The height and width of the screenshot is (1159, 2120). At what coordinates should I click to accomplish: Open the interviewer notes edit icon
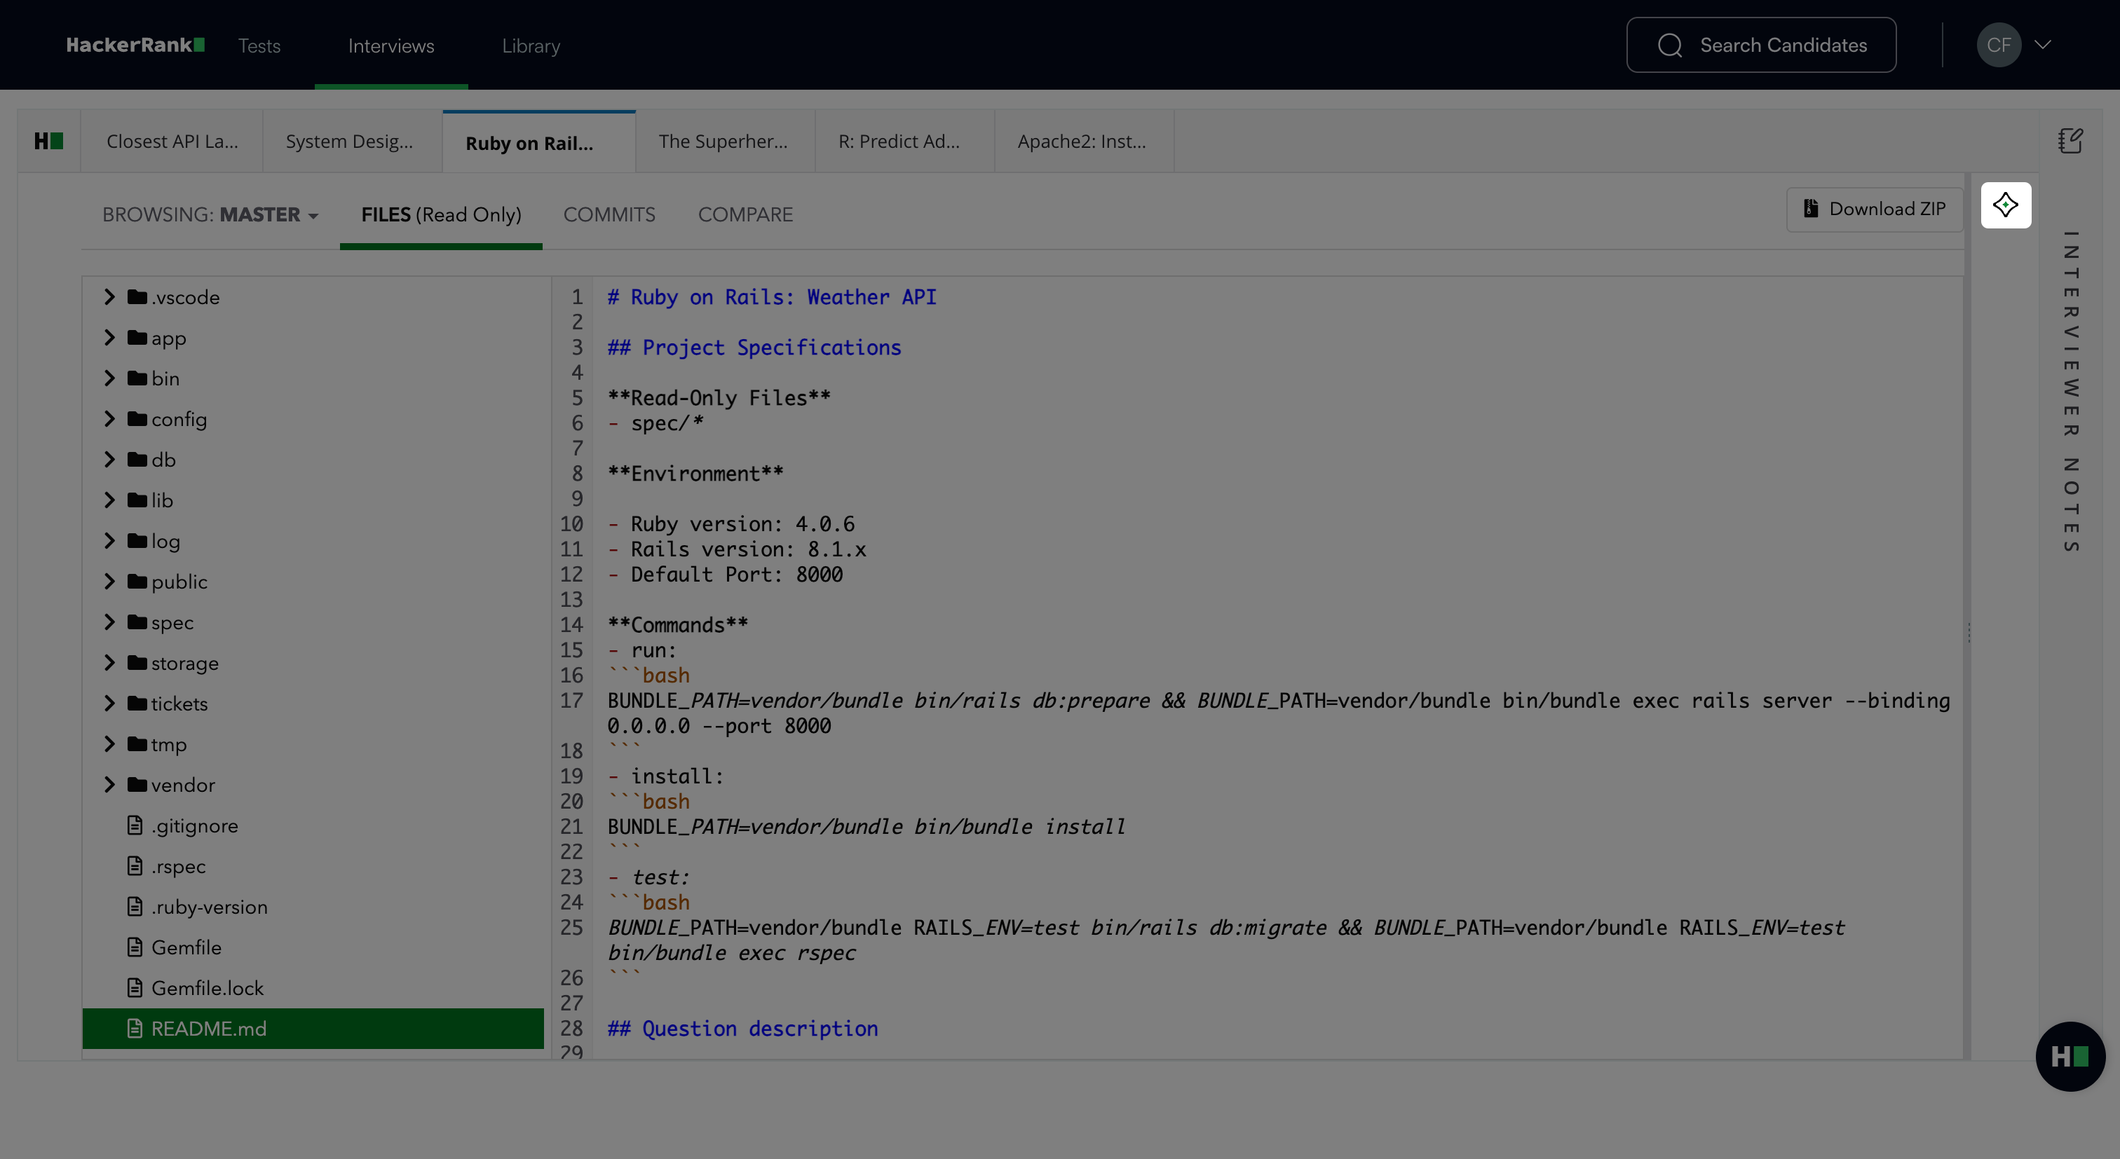pos(2071,141)
